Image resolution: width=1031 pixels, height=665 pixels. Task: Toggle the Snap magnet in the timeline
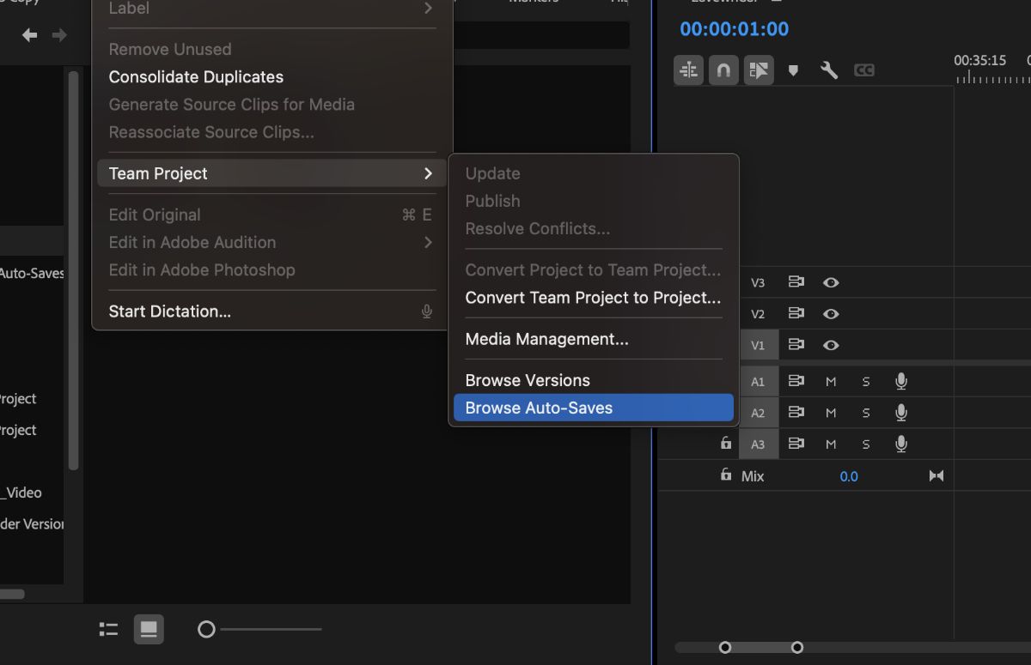point(723,70)
